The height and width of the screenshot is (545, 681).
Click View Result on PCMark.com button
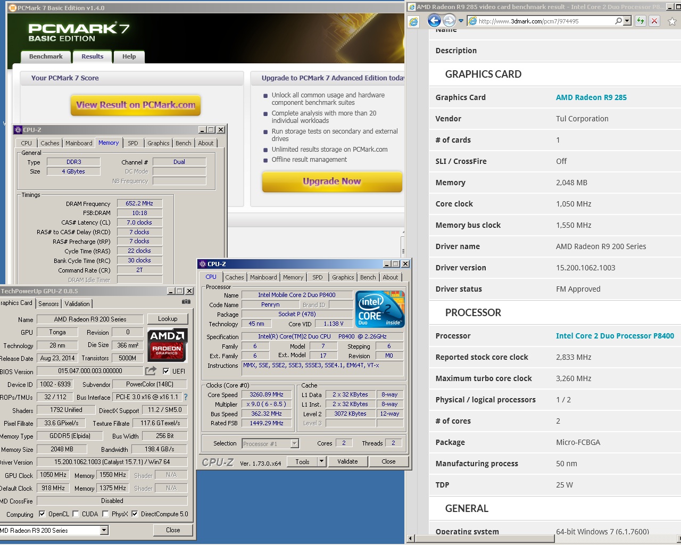click(x=136, y=105)
